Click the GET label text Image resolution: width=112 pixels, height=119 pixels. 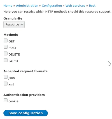(11, 41)
